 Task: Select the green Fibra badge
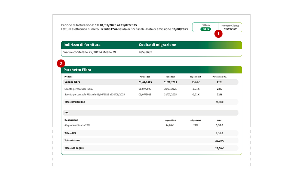[x=206, y=29]
